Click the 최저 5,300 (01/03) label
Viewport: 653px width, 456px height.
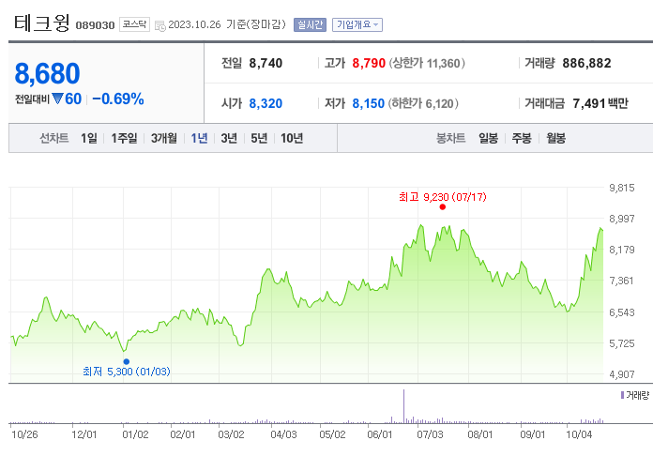[x=127, y=371]
